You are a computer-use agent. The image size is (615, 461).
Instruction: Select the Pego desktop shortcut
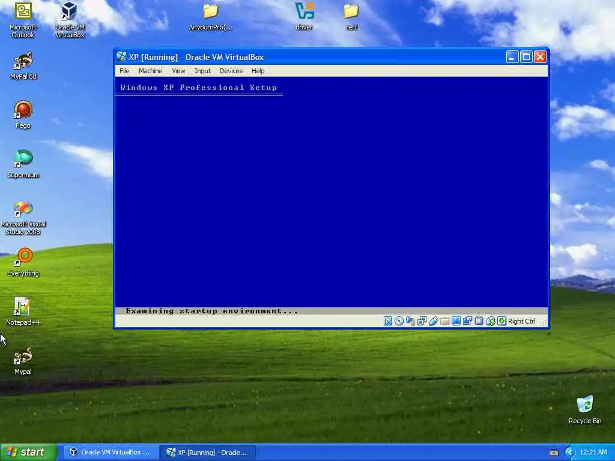pyautogui.click(x=23, y=115)
